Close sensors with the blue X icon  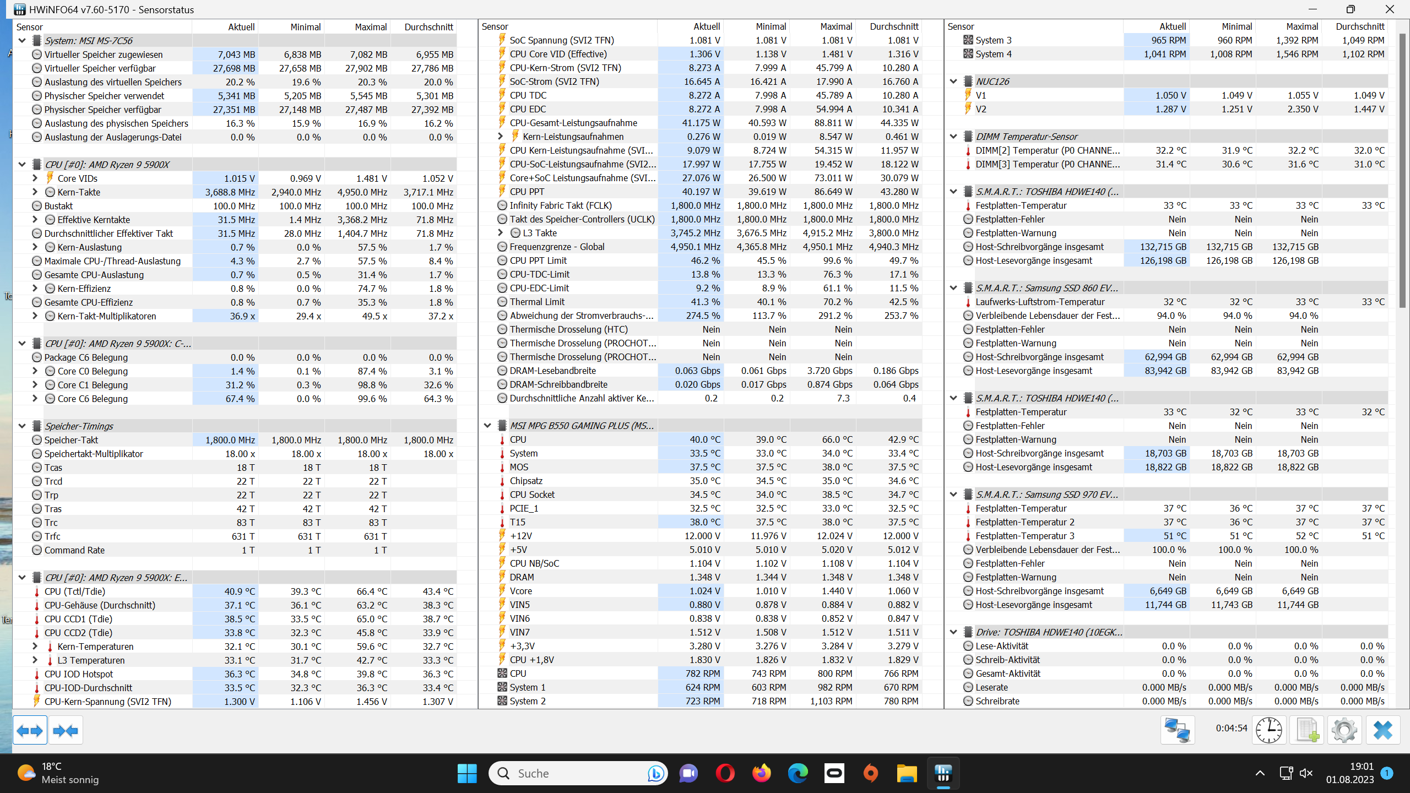[1382, 731]
